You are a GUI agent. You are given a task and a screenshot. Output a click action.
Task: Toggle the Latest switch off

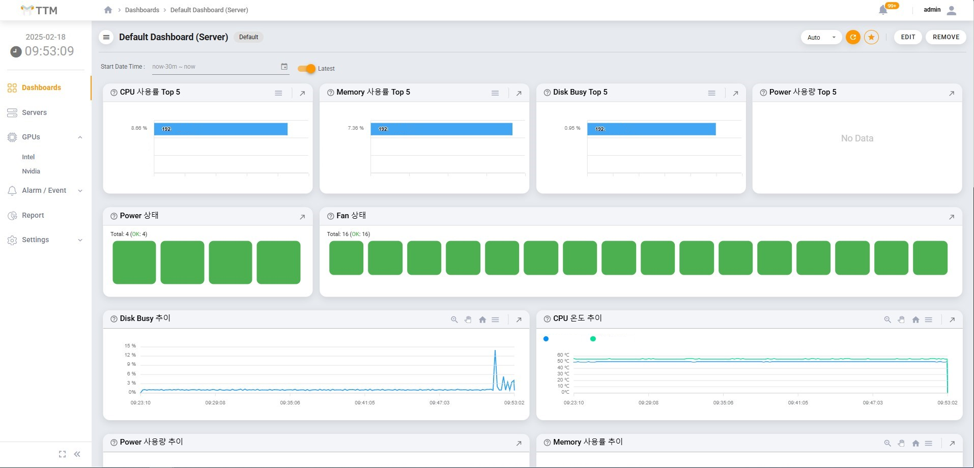[307, 69]
